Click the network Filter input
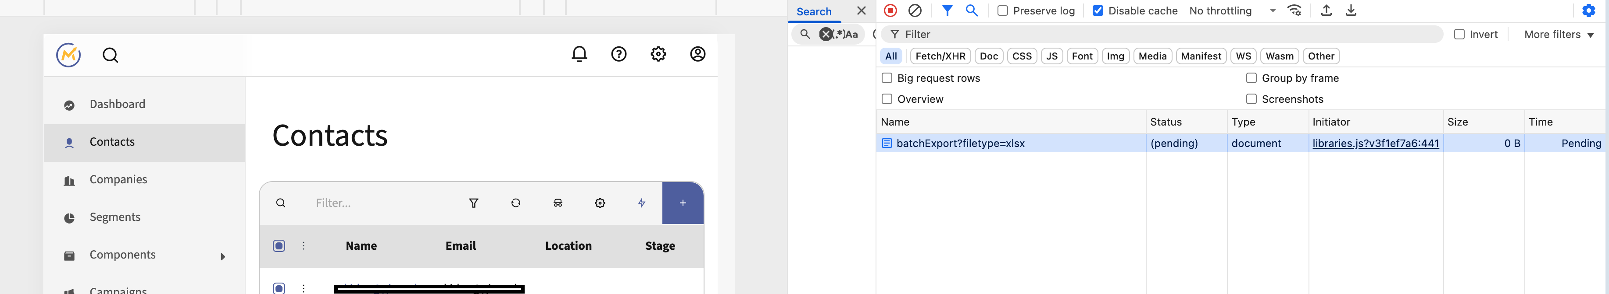This screenshot has width=1609, height=294. coord(1162,34)
